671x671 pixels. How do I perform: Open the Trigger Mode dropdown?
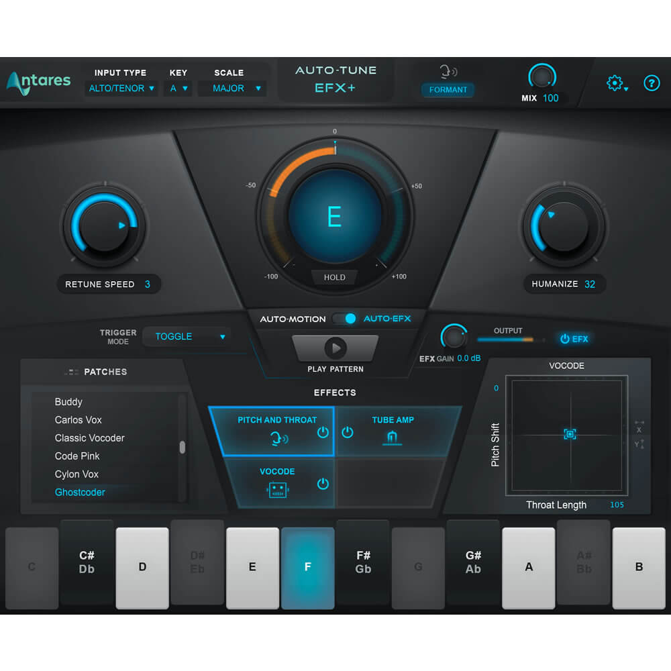click(187, 336)
